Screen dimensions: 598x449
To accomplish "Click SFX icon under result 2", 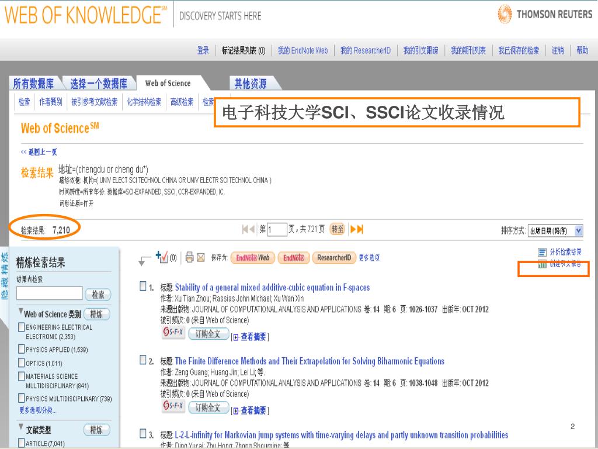I will 173,406.
